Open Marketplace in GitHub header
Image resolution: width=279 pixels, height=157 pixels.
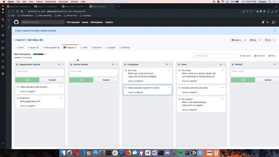[96, 22]
